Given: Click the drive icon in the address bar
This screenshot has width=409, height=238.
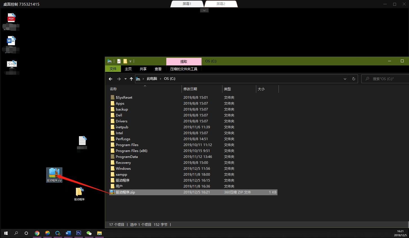Looking at the screenshot, I should click(138, 79).
